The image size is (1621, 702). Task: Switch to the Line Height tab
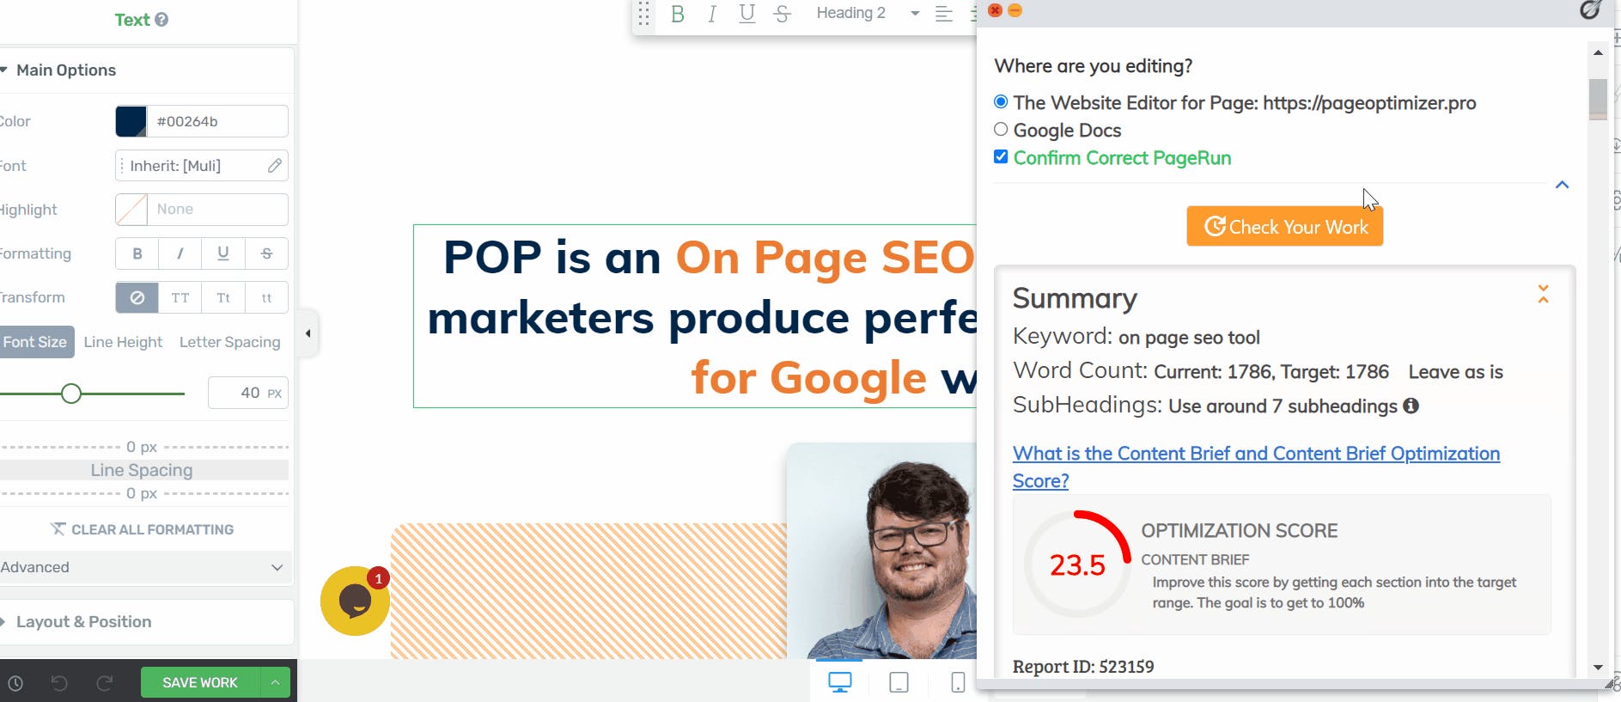click(x=123, y=342)
